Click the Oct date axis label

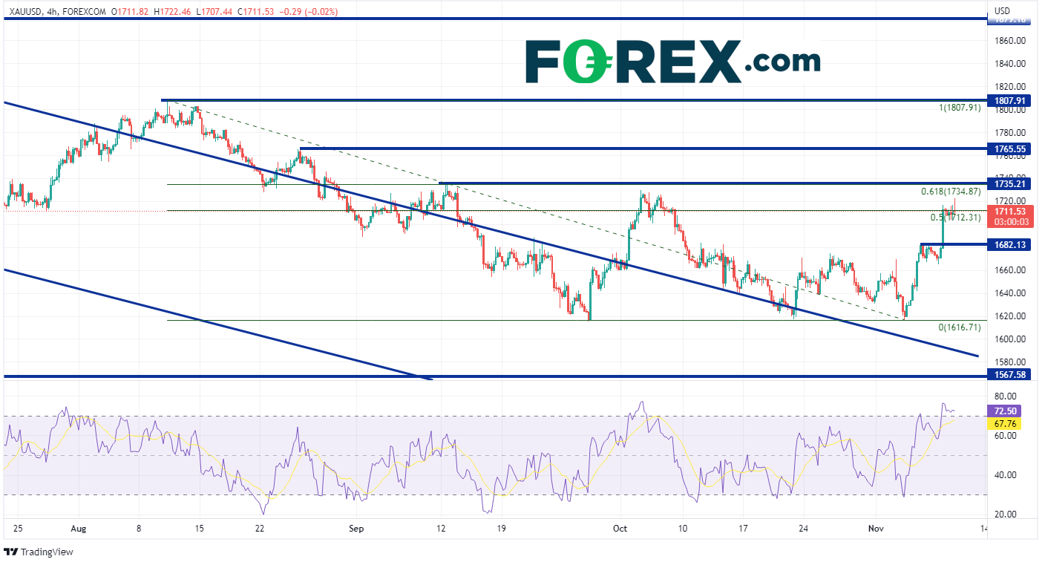tap(620, 529)
